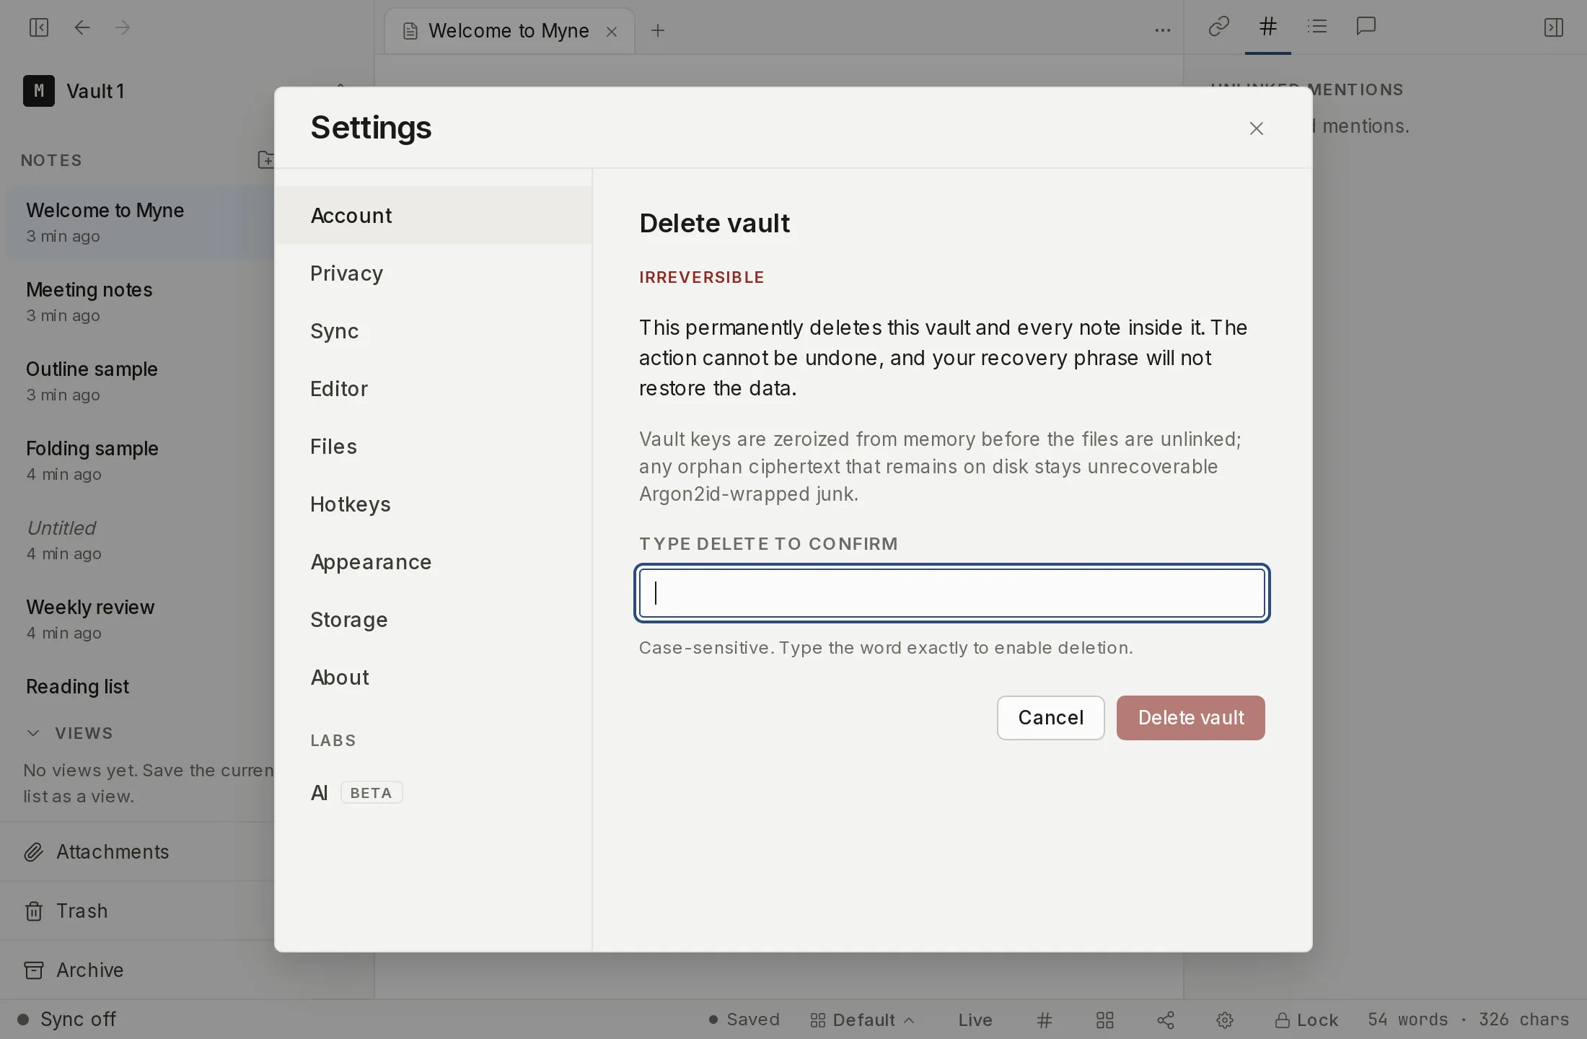
Task: Open the Hotkeys settings tab
Action: click(x=434, y=504)
